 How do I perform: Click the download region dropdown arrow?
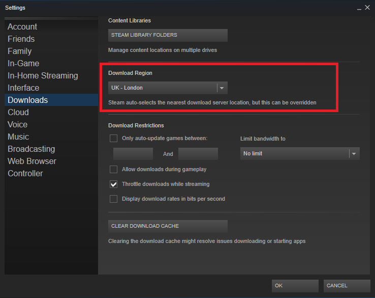(x=222, y=88)
